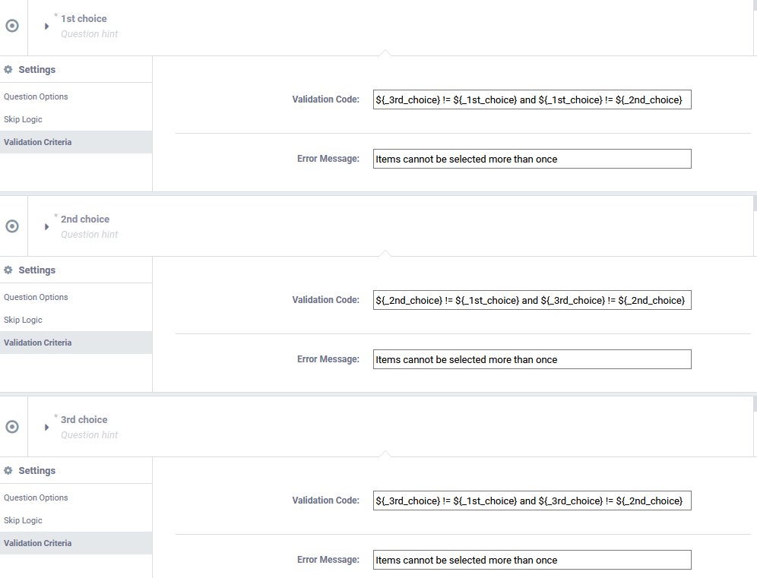This screenshot has height=578, width=757.
Task: Click the select-one type icon for 1st choice
Action: point(12,26)
